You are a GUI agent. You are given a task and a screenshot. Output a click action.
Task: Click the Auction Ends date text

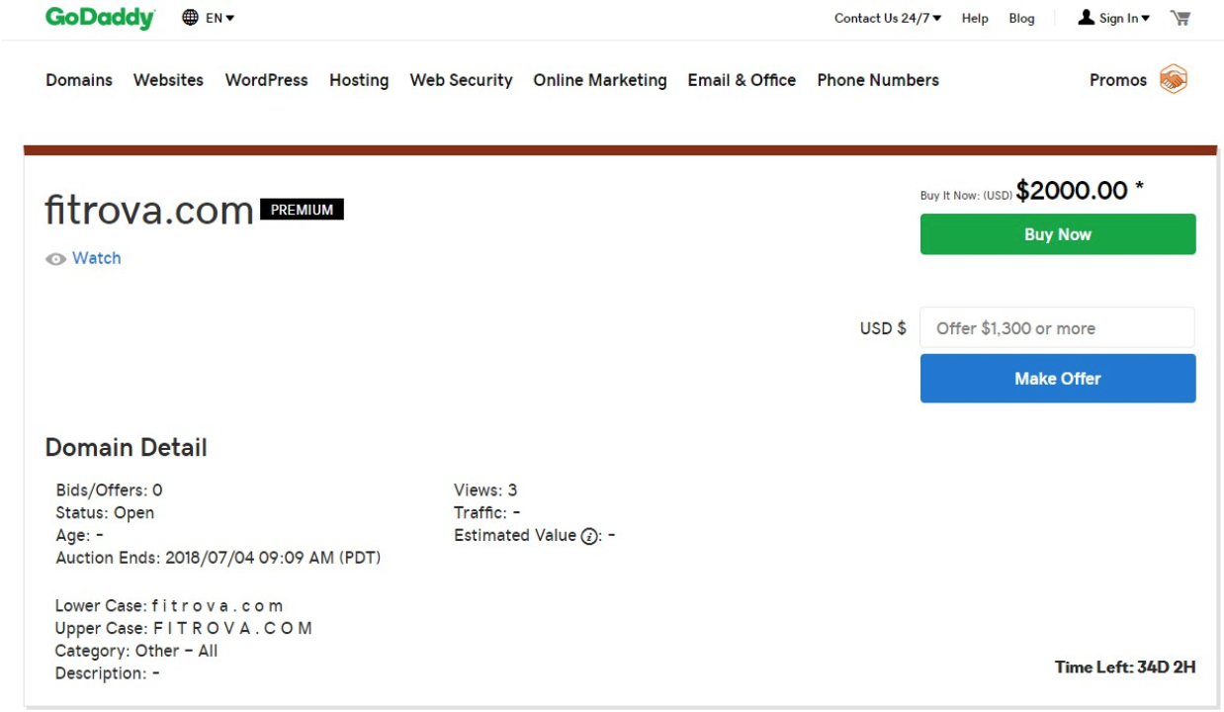pyautogui.click(x=219, y=558)
